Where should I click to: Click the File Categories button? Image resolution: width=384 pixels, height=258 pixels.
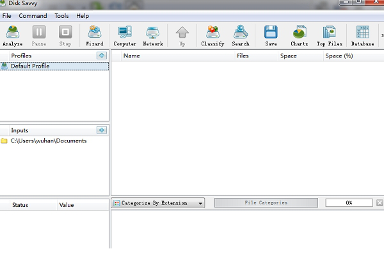266,202
